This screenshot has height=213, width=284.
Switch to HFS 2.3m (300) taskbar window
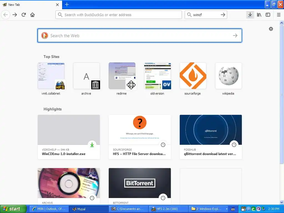click(x=168, y=209)
